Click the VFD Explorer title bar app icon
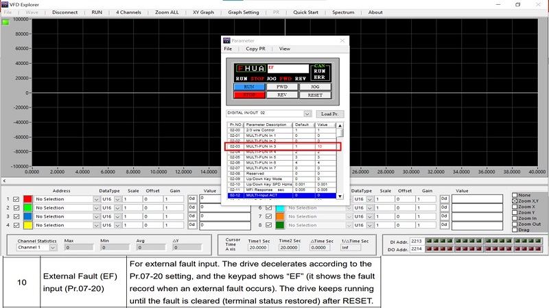The height and width of the screenshot is (308, 549). tap(5, 4)
